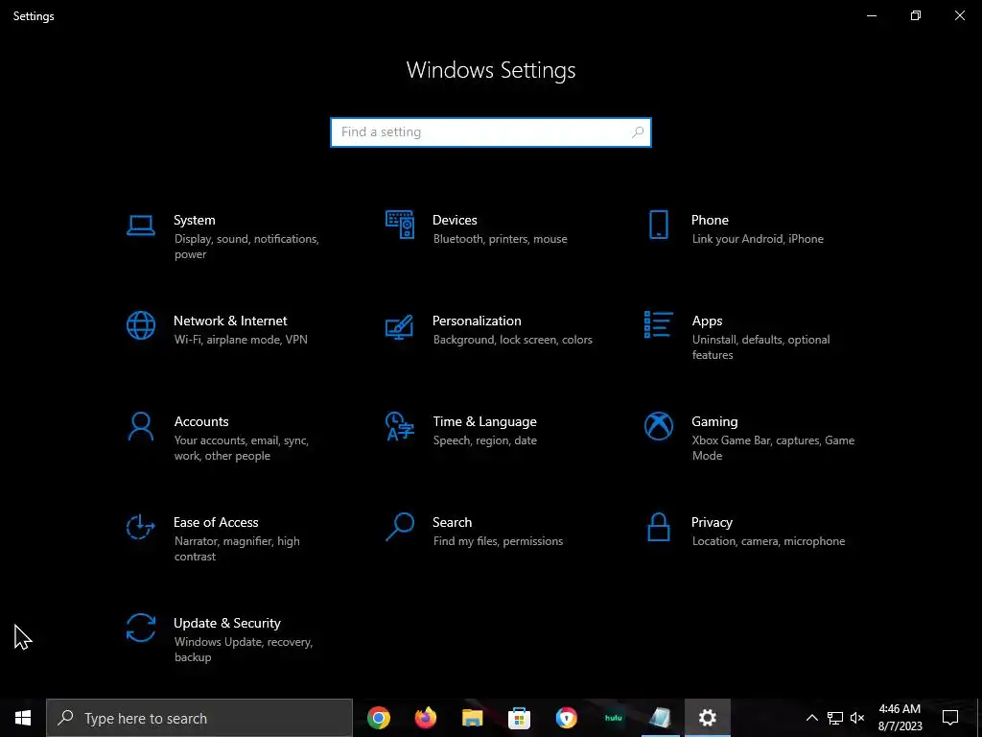Click 'Narrator, magnifier, high contrast' text
The image size is (982, 737).
(237, 549)
